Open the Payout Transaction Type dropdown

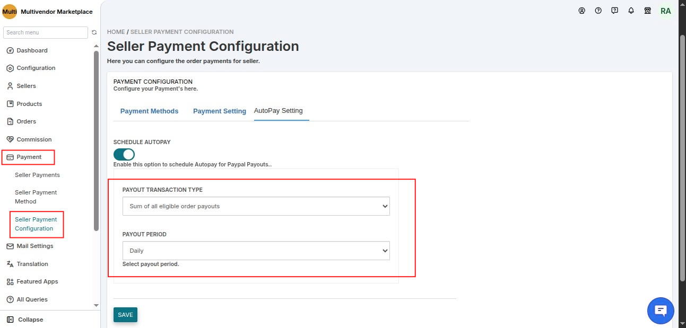point(256,206)
